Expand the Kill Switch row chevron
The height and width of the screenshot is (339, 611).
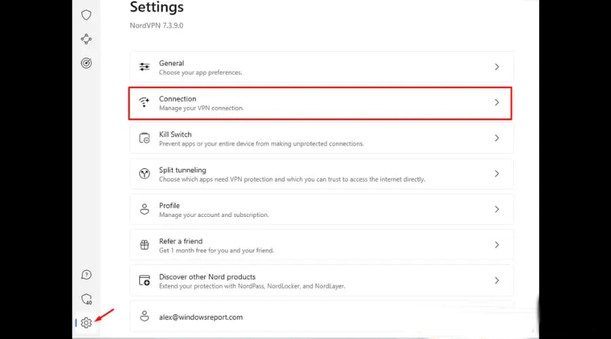[x=497, y=138]
